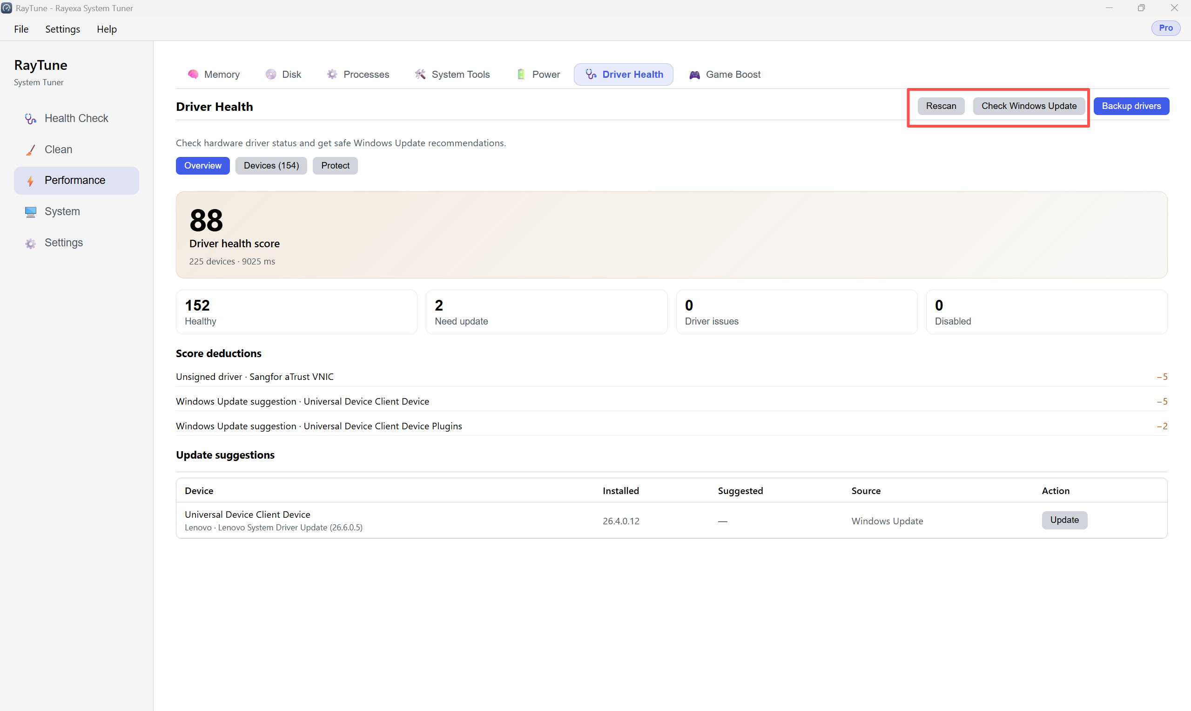Image resolution: width=1191 pixels, height=711 pixels.
Task: Click the Game Boost controller icon
Action: pyautogui.click(x=695, y=75)
